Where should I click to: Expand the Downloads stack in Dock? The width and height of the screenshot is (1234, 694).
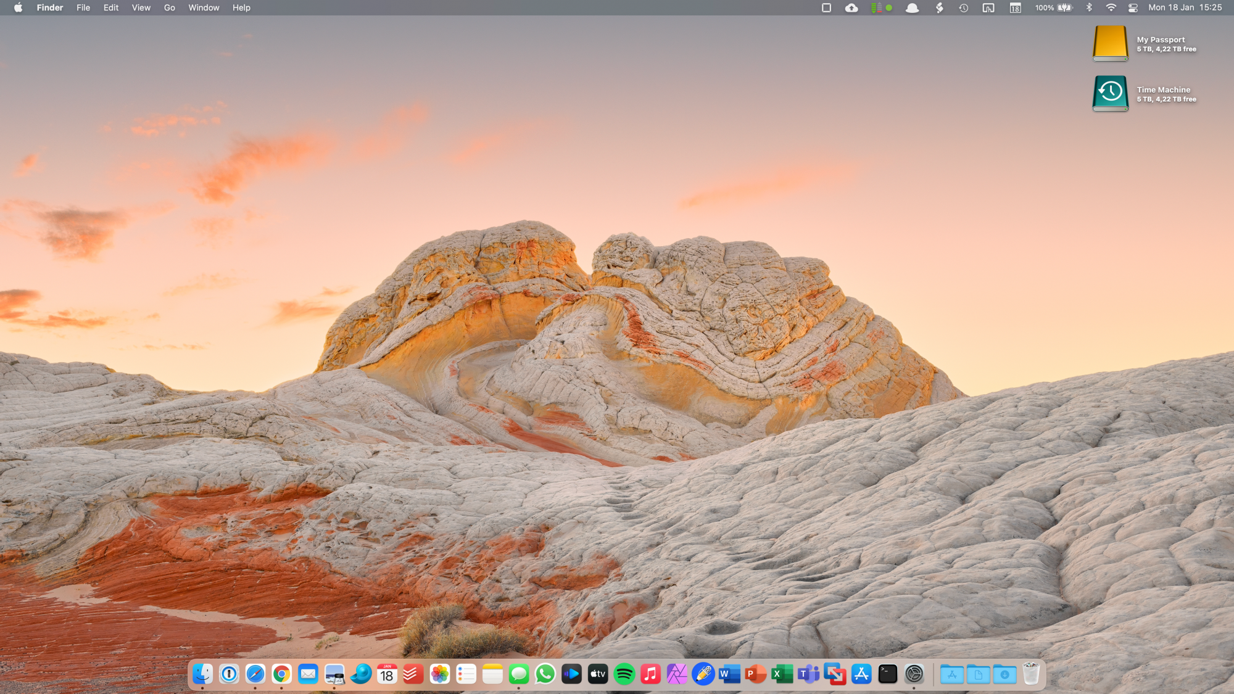click(1004, 674)
